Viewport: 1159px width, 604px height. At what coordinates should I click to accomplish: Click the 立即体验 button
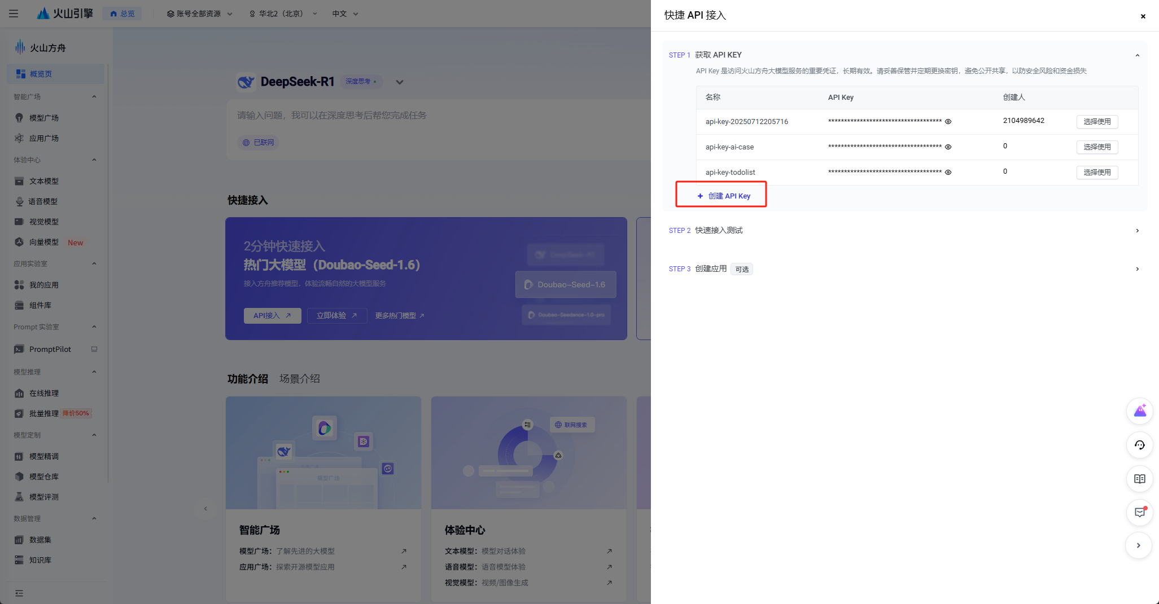(337, 315)
